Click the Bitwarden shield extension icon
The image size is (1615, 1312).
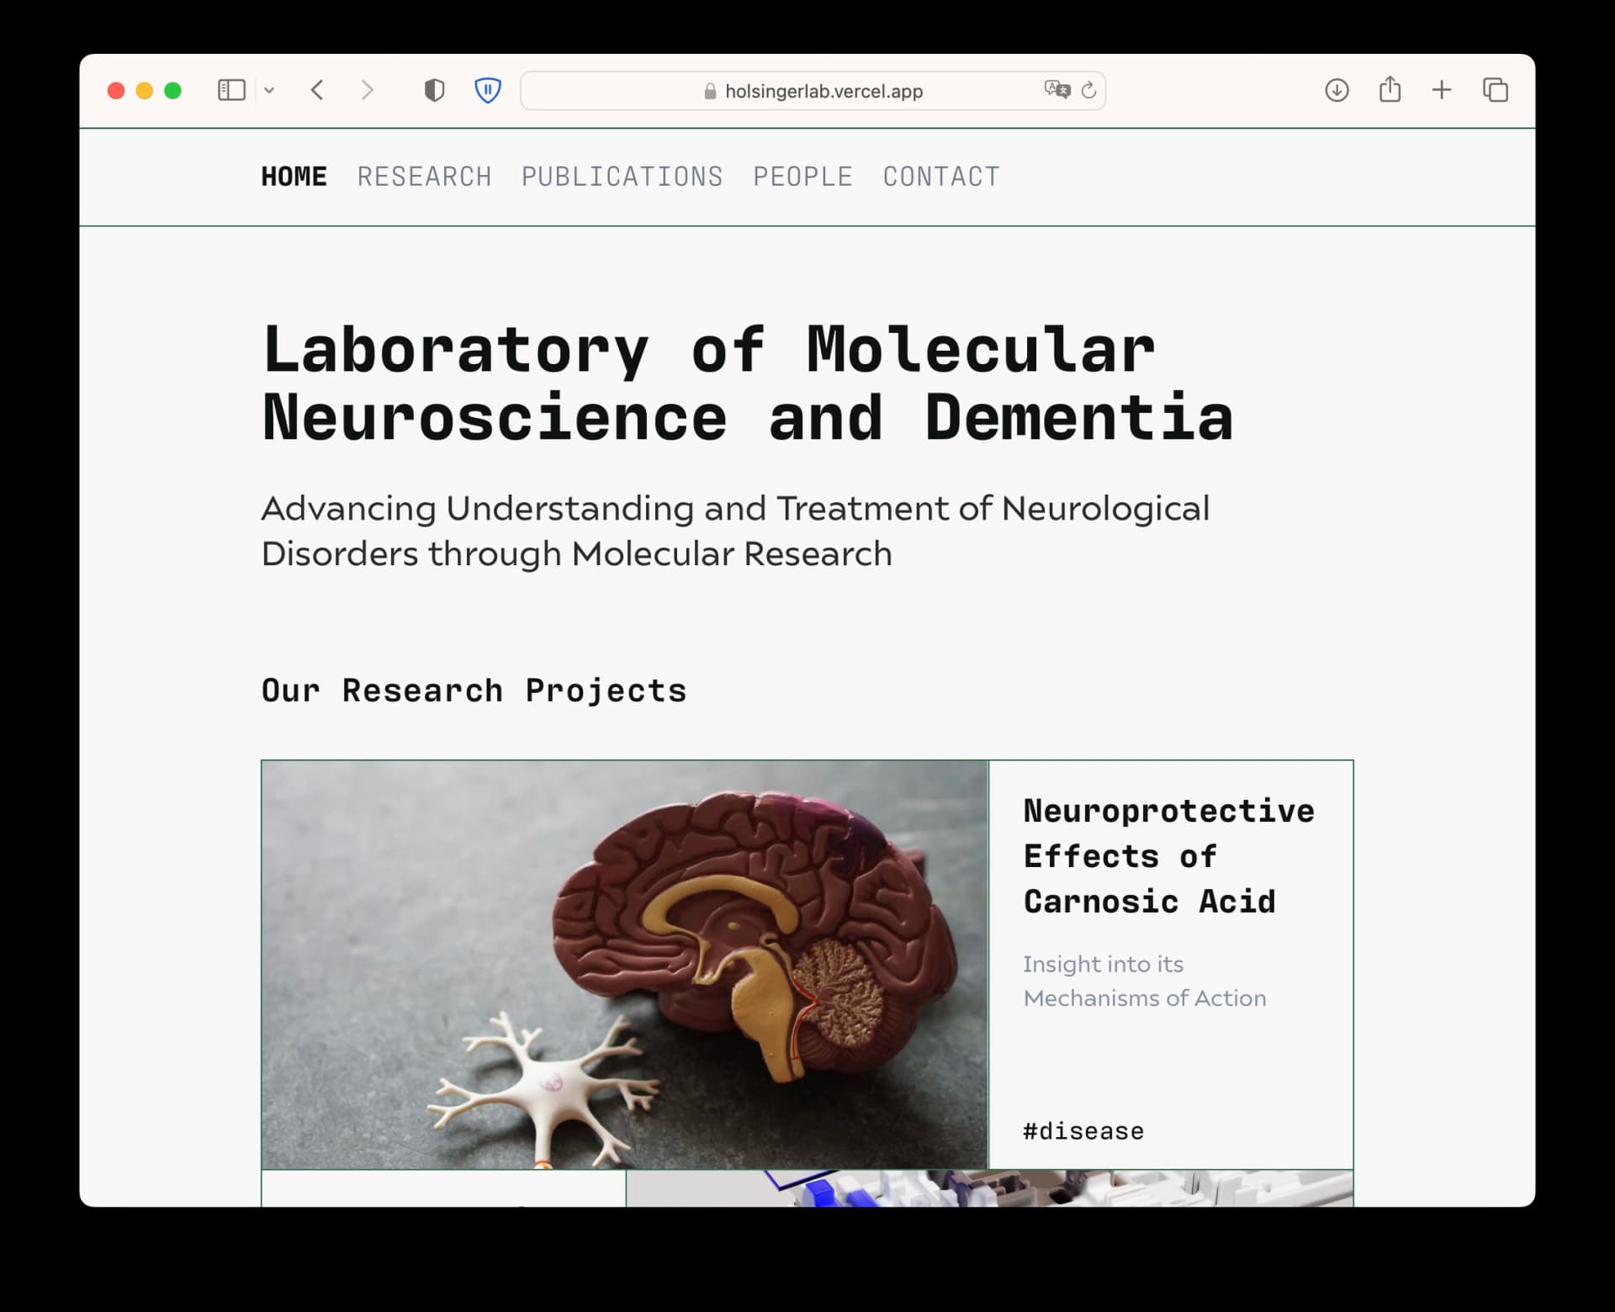(x=488, y=90)
